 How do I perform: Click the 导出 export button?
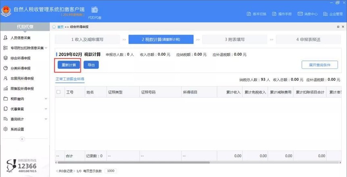(x=91, y=65)
